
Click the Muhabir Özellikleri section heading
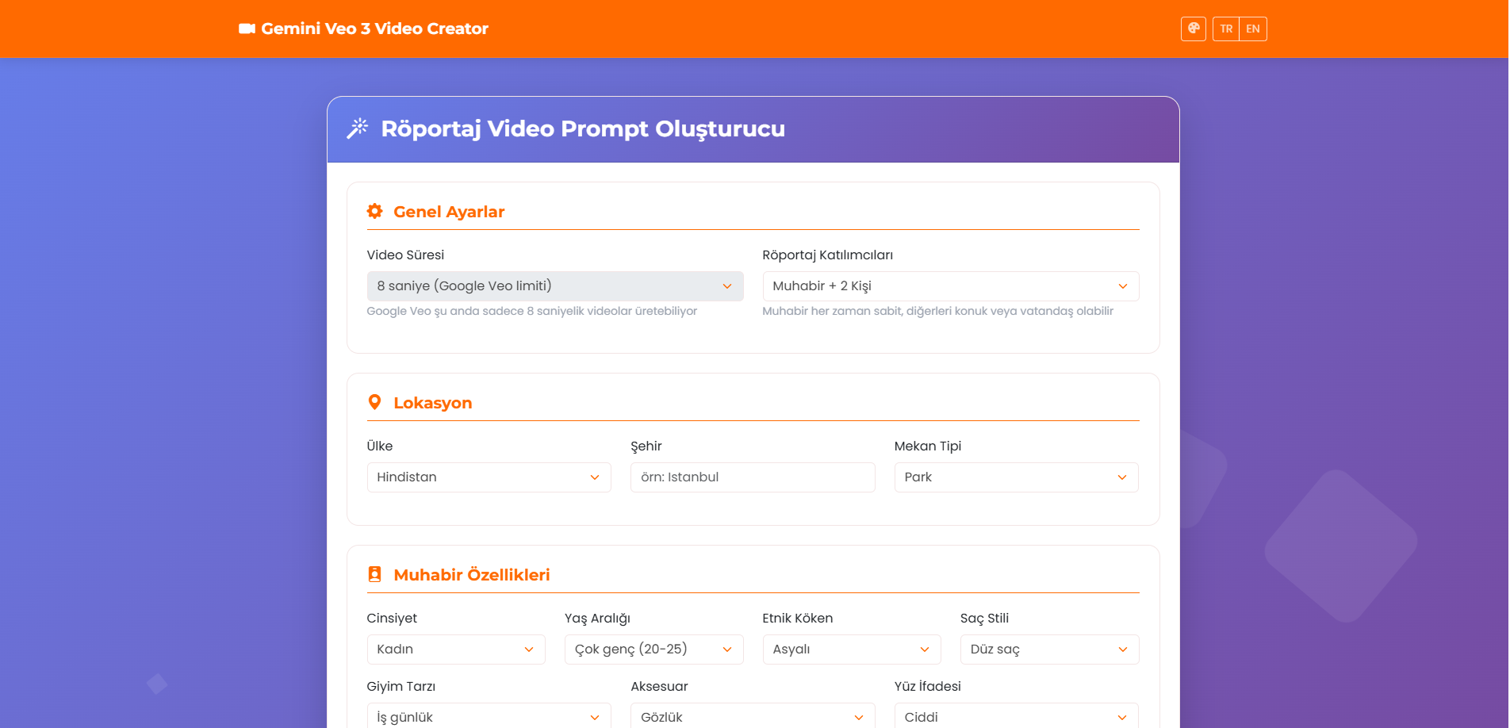pos(472,575)
